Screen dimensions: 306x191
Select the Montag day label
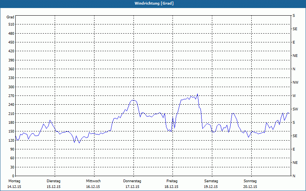click(14, 181)
